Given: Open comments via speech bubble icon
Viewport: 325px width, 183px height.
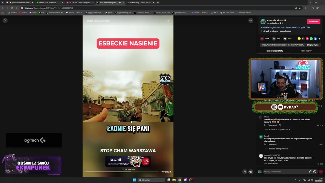Looking at the screenshot, I should pos(274,39).
